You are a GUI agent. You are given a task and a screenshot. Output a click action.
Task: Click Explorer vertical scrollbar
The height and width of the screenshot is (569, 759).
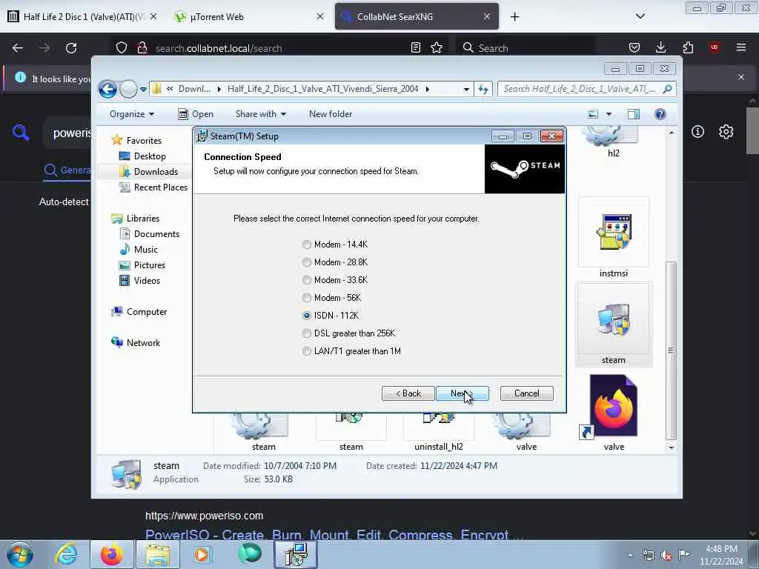(x=671, y=350)
